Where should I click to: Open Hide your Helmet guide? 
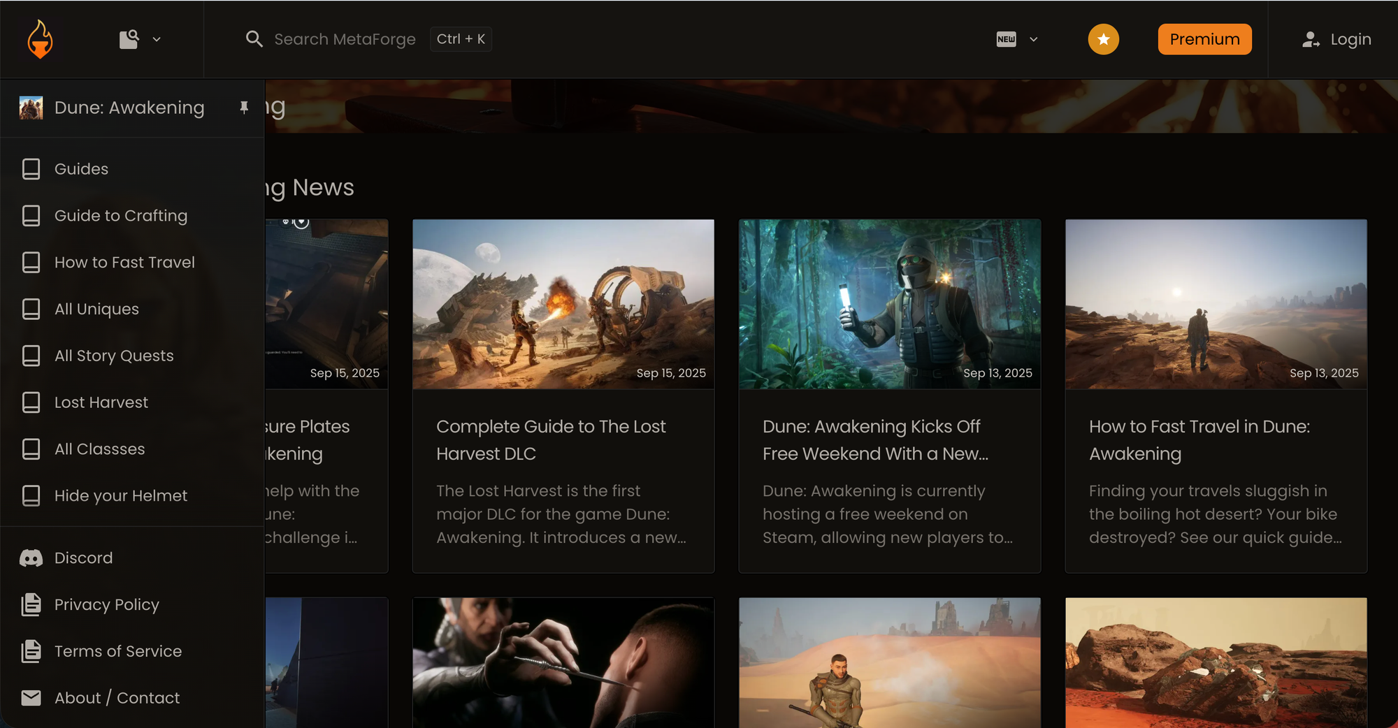[x=121, y=496]
